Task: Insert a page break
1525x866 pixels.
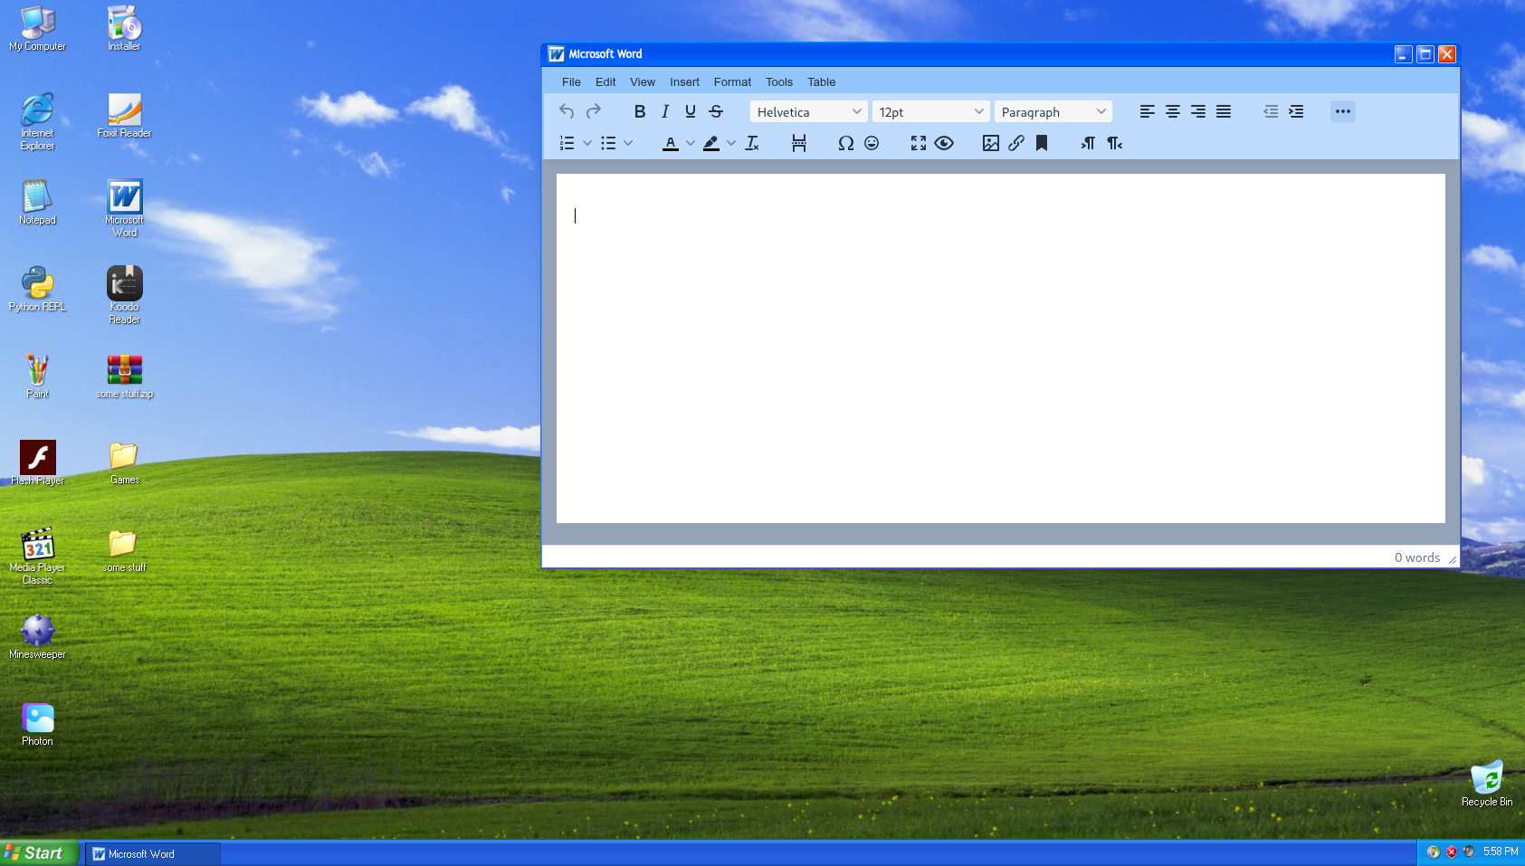Action: point(799,143)
